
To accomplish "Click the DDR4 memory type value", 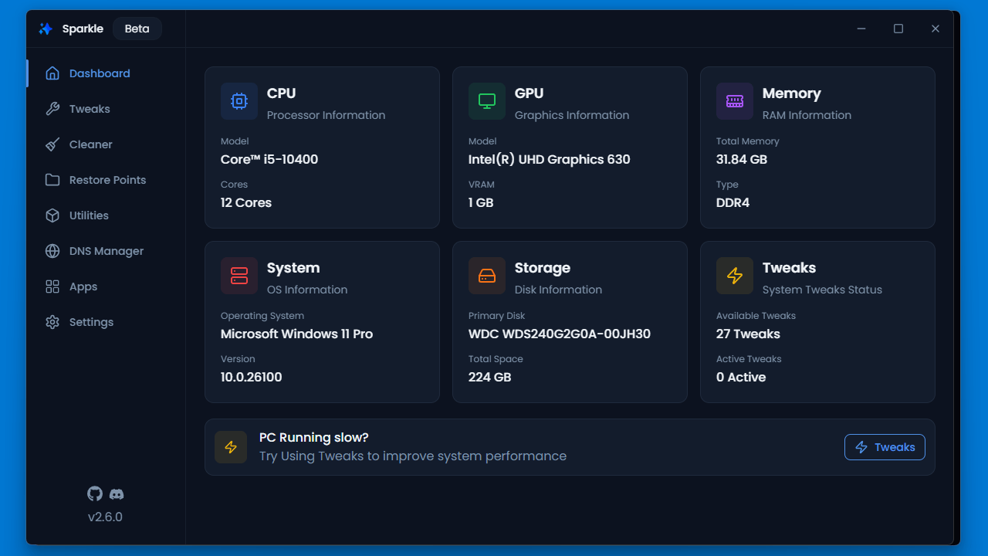I will pyautogui.click(x=733, y=202).
